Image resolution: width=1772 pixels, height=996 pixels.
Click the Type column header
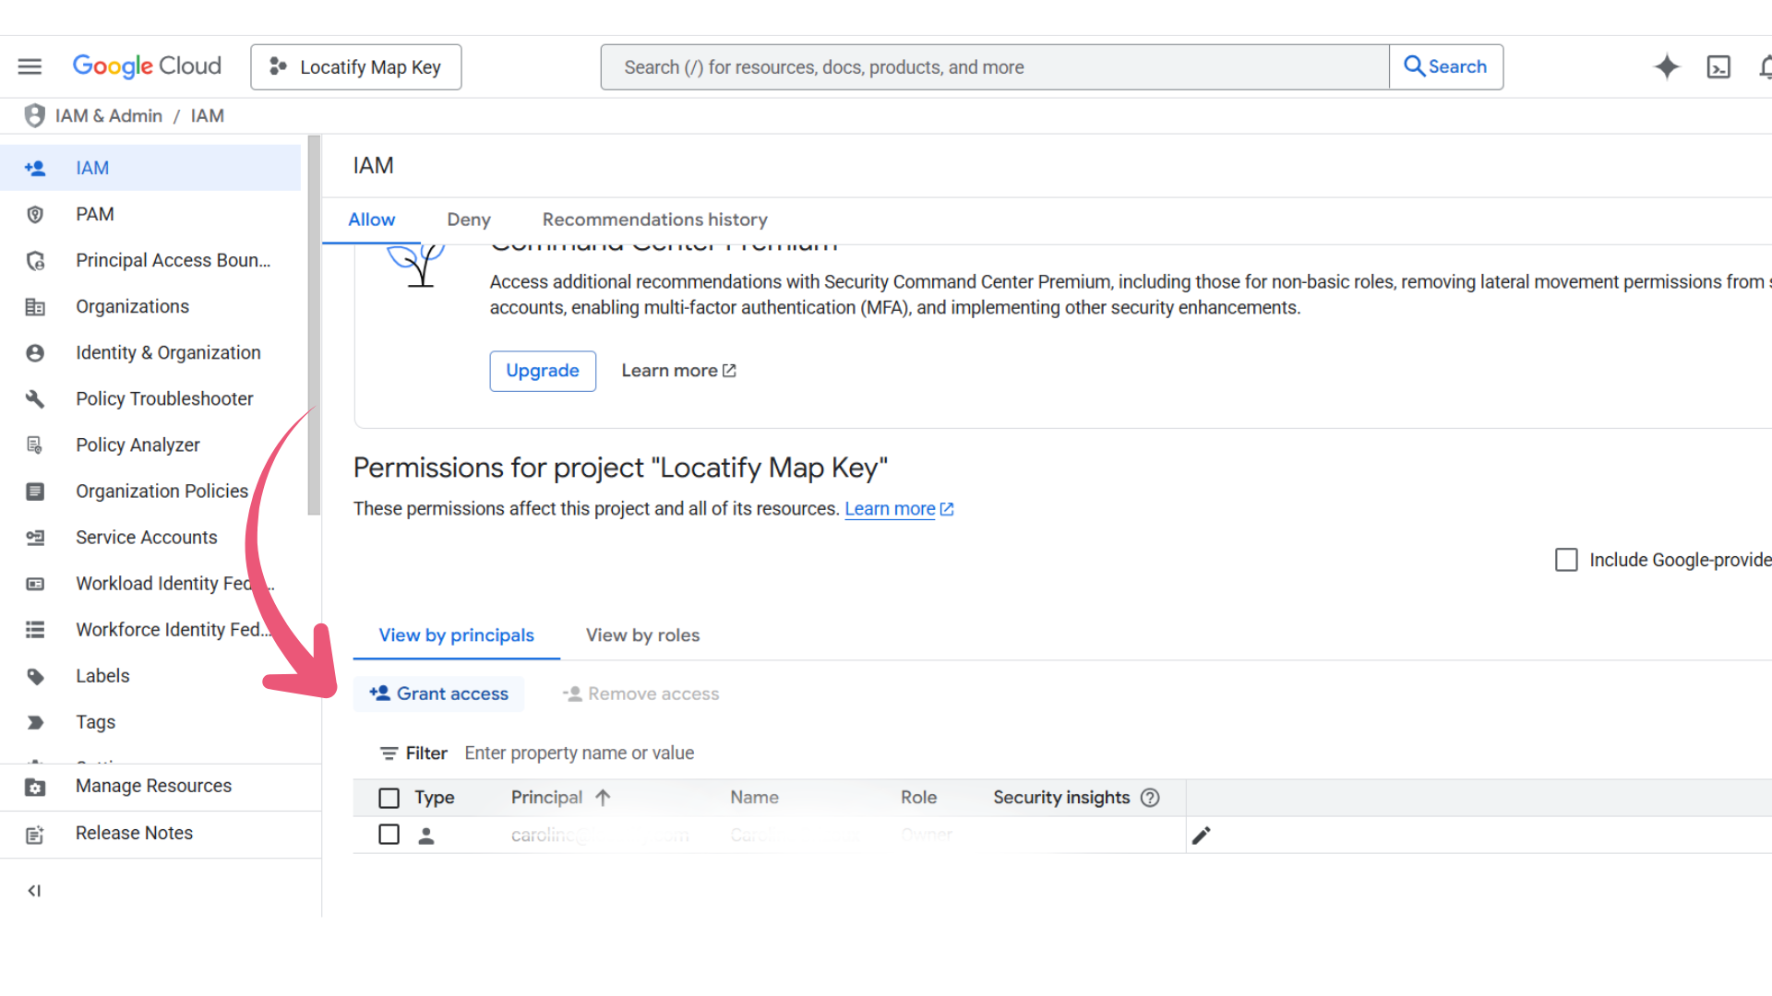point(434,798)
